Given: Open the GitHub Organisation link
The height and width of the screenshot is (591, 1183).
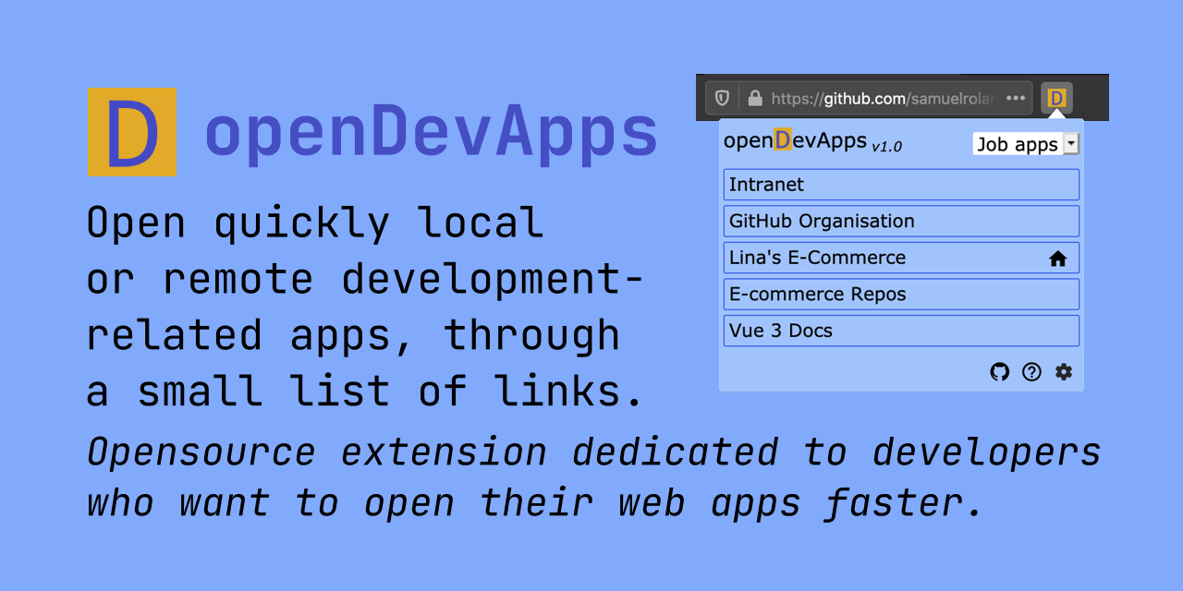Looking at the screenshot, I should (x=901, y=222).
